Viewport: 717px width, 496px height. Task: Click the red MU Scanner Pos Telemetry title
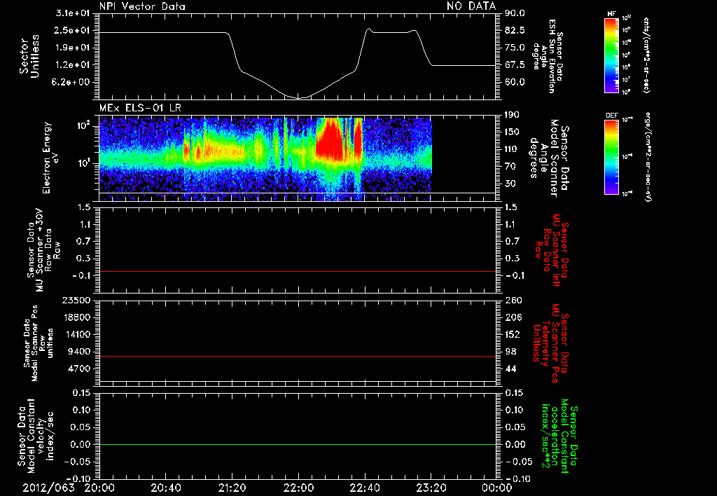coord(550,343)
